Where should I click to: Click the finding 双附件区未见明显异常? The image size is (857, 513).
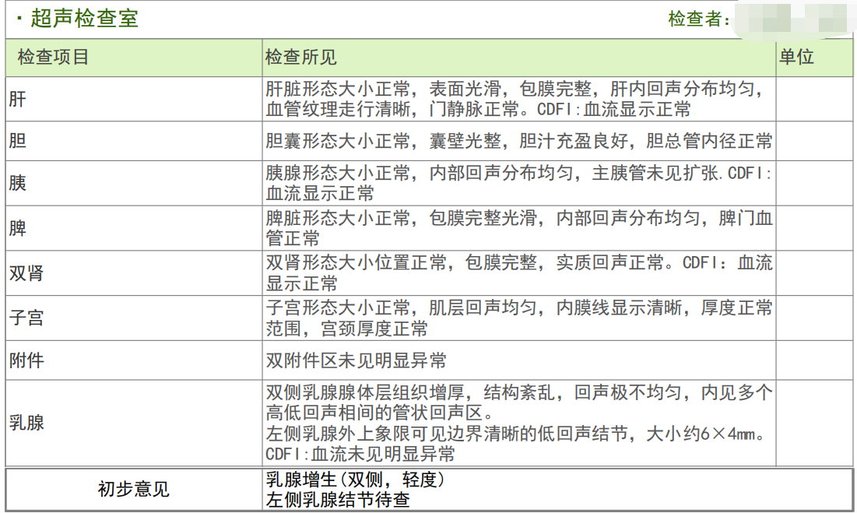[356, 360]
